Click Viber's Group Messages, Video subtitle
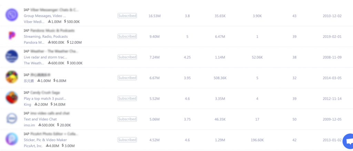This screenshot has width=353, height=151. [x=45, y=16]
